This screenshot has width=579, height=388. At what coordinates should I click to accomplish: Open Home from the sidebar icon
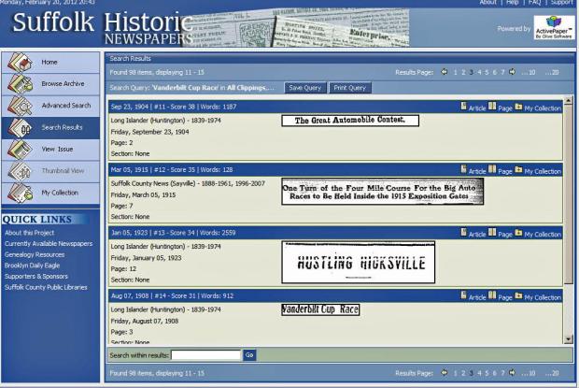20,62
